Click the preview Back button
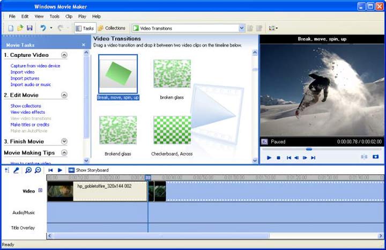Image resolution: width=386 pixels, height=250 pixels. click(289, 158)
